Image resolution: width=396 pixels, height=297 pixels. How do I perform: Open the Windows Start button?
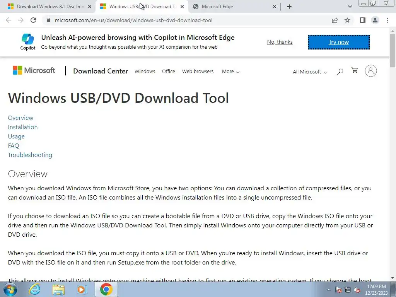10,289
